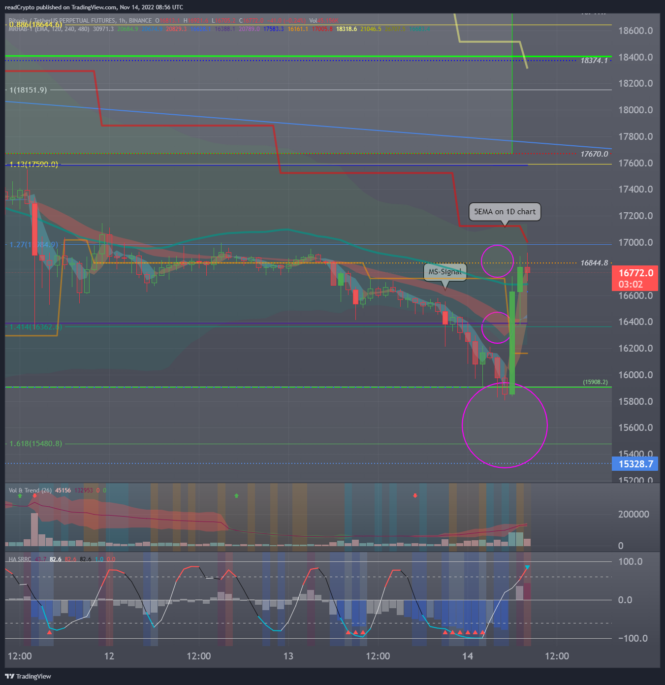Image resolution: width=665 pixels, height=685 pixels.
Task: Click the 200000 volume axis label
Action: pyautogui.click(x=633, y=514)
